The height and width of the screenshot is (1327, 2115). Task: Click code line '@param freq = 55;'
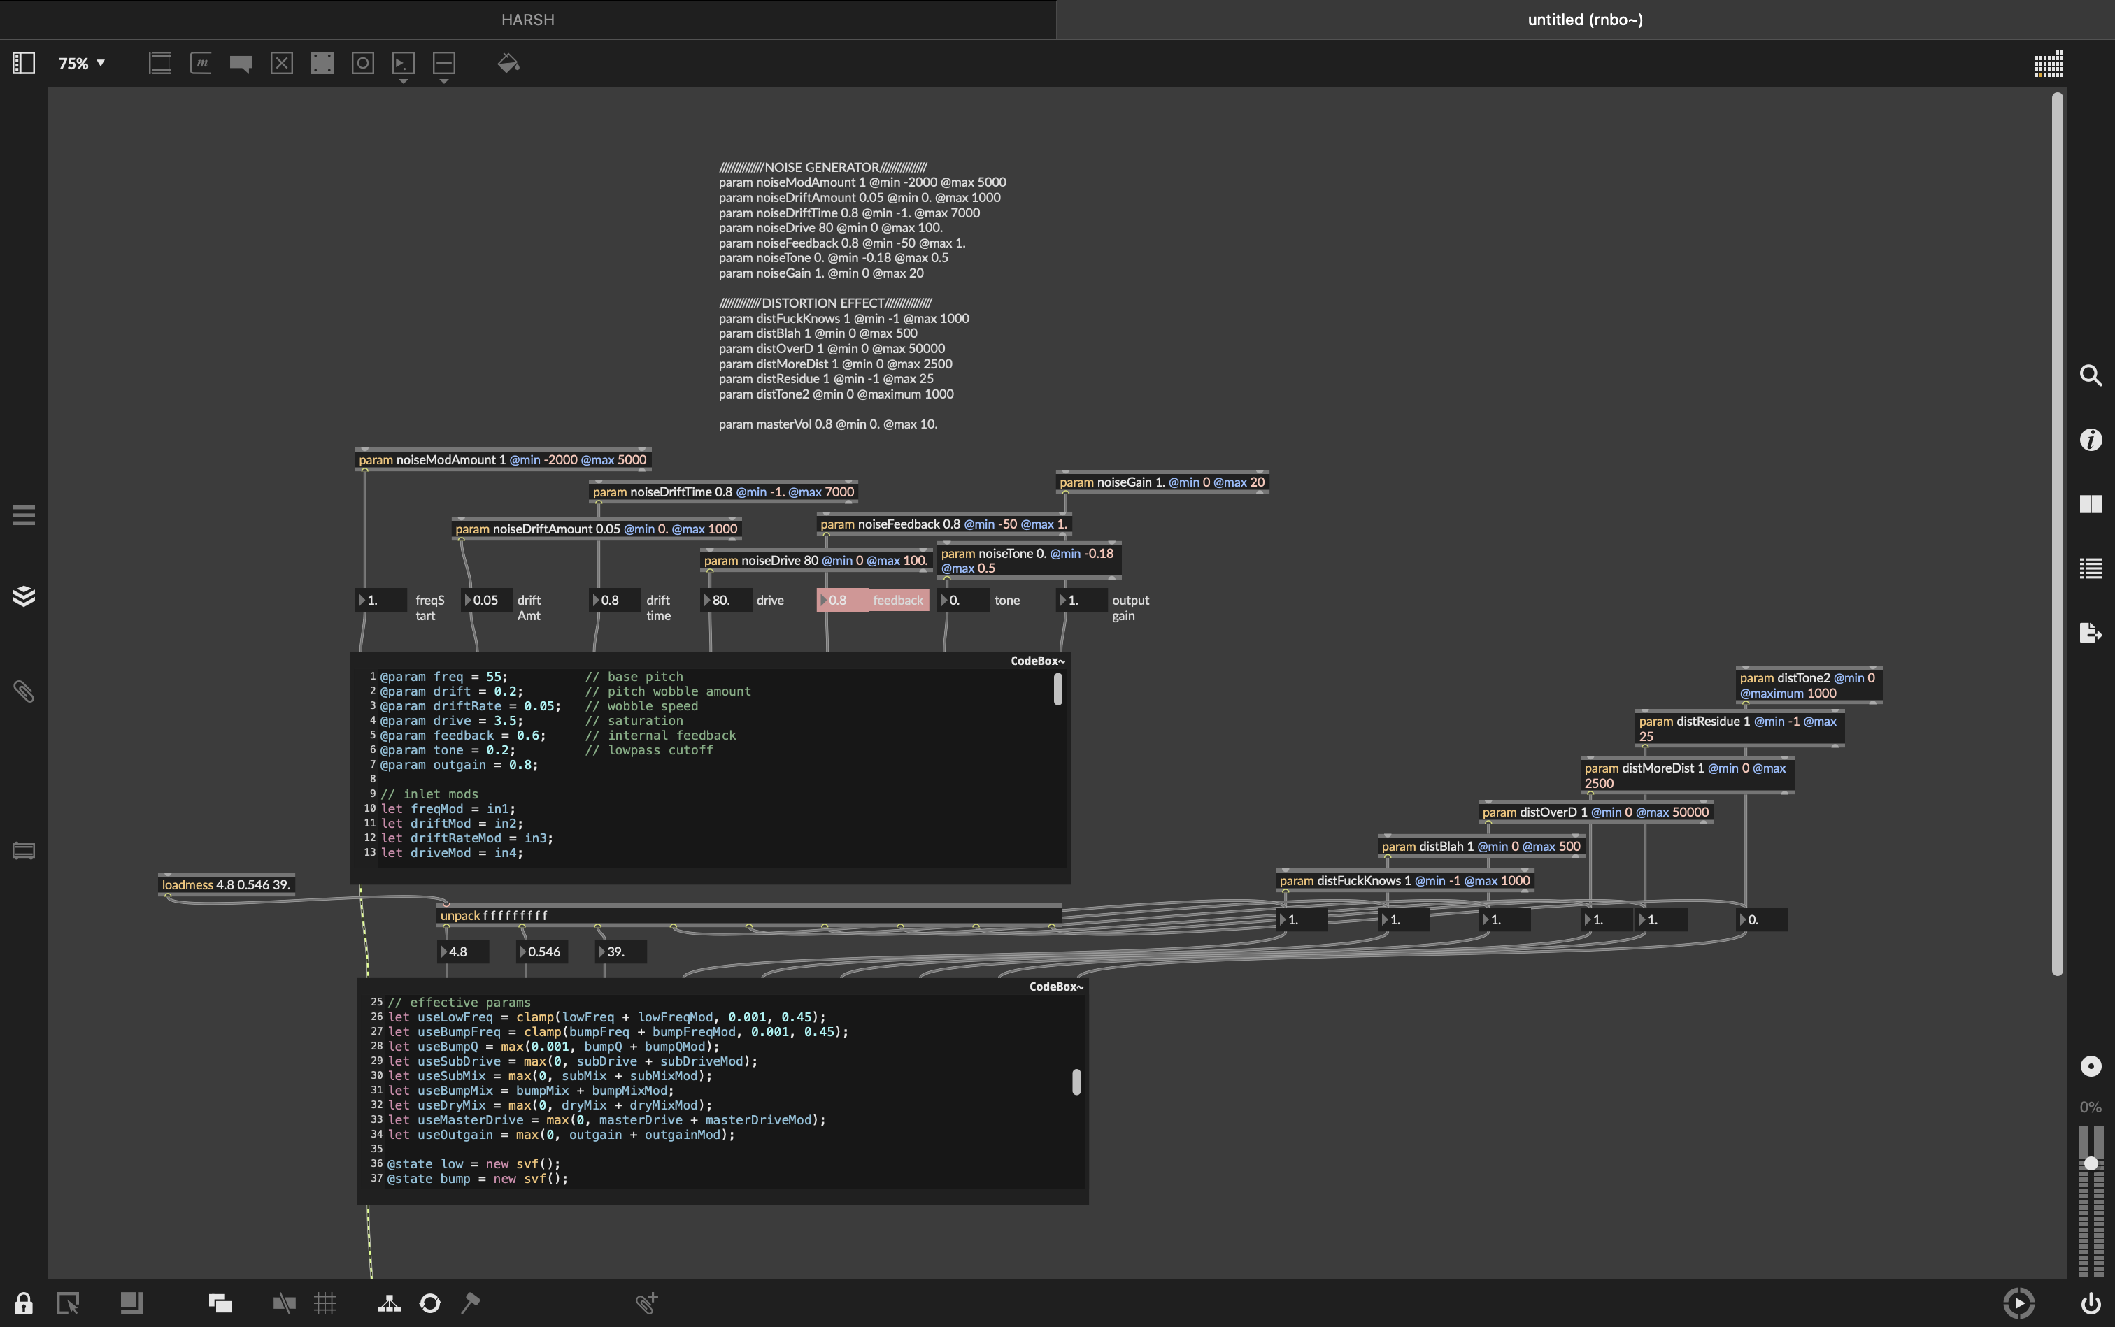click(x=443, y=677)
